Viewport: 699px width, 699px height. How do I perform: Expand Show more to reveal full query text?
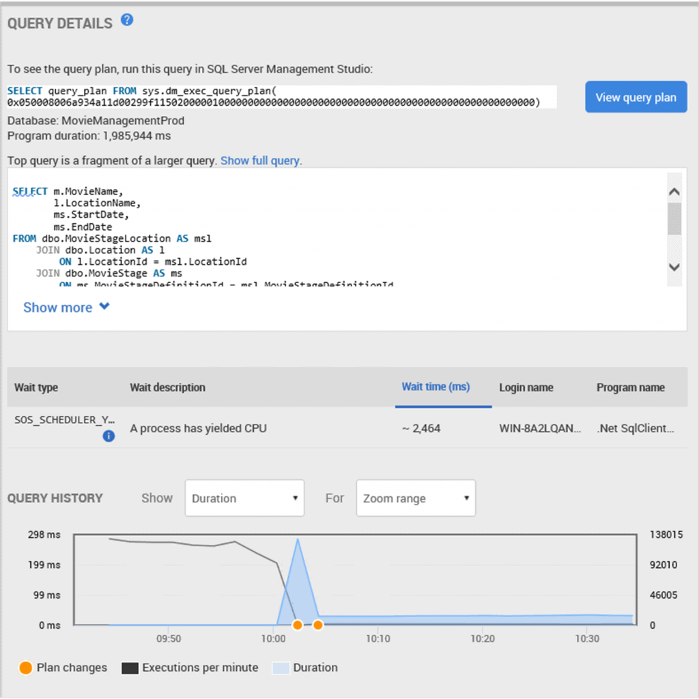click(66, 308)
